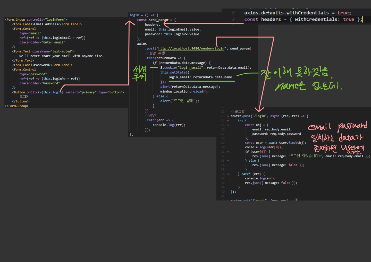
Task: Click the placeholder="Password" attribute
Action: click(39, 83)
